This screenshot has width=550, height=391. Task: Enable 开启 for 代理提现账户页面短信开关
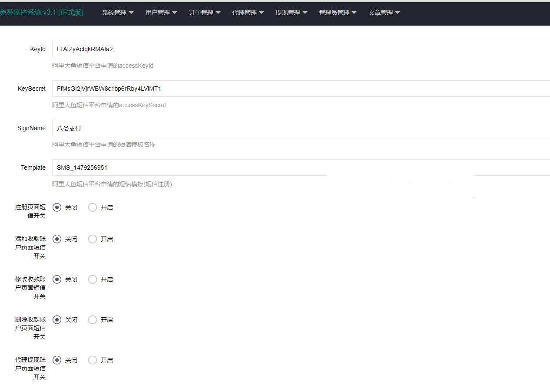[x=93, y=360]
